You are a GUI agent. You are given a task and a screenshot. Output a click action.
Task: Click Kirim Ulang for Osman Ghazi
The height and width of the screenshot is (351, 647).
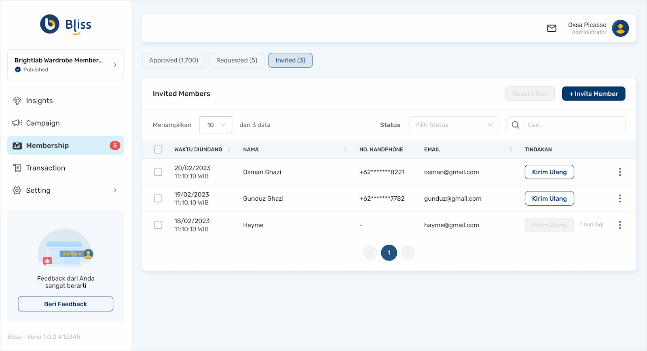tap(549, 172)
